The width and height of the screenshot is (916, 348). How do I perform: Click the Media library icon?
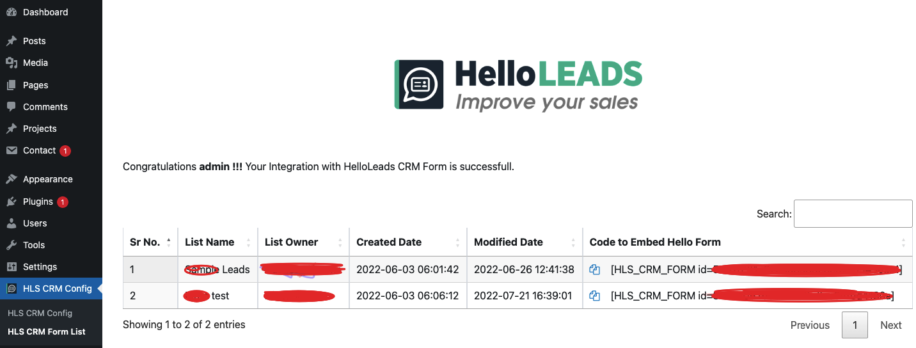coord(12,63)
